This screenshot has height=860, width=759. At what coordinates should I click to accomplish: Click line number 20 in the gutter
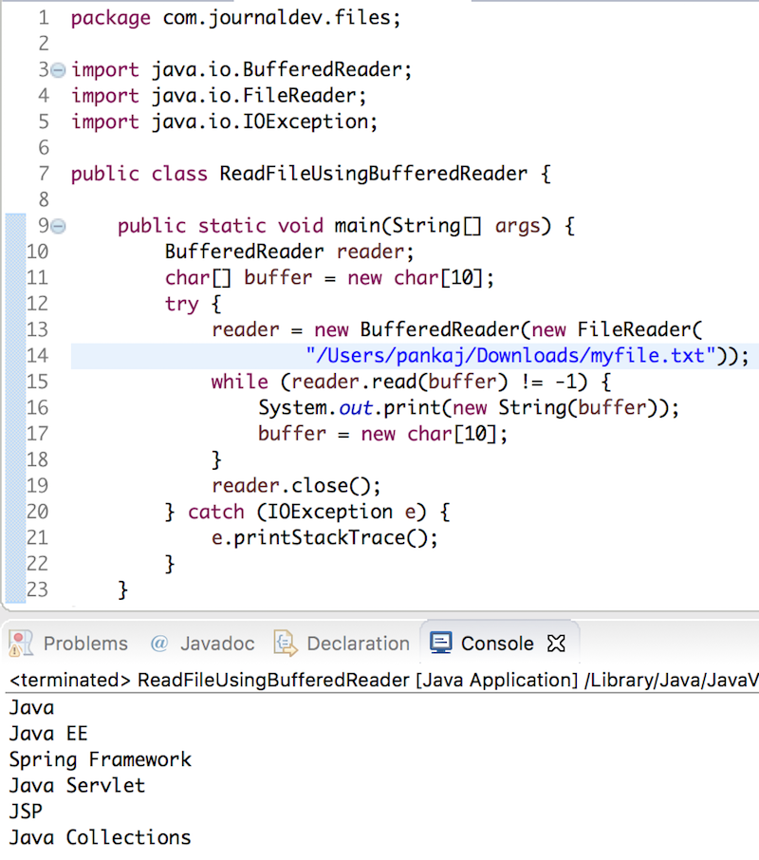37,513
